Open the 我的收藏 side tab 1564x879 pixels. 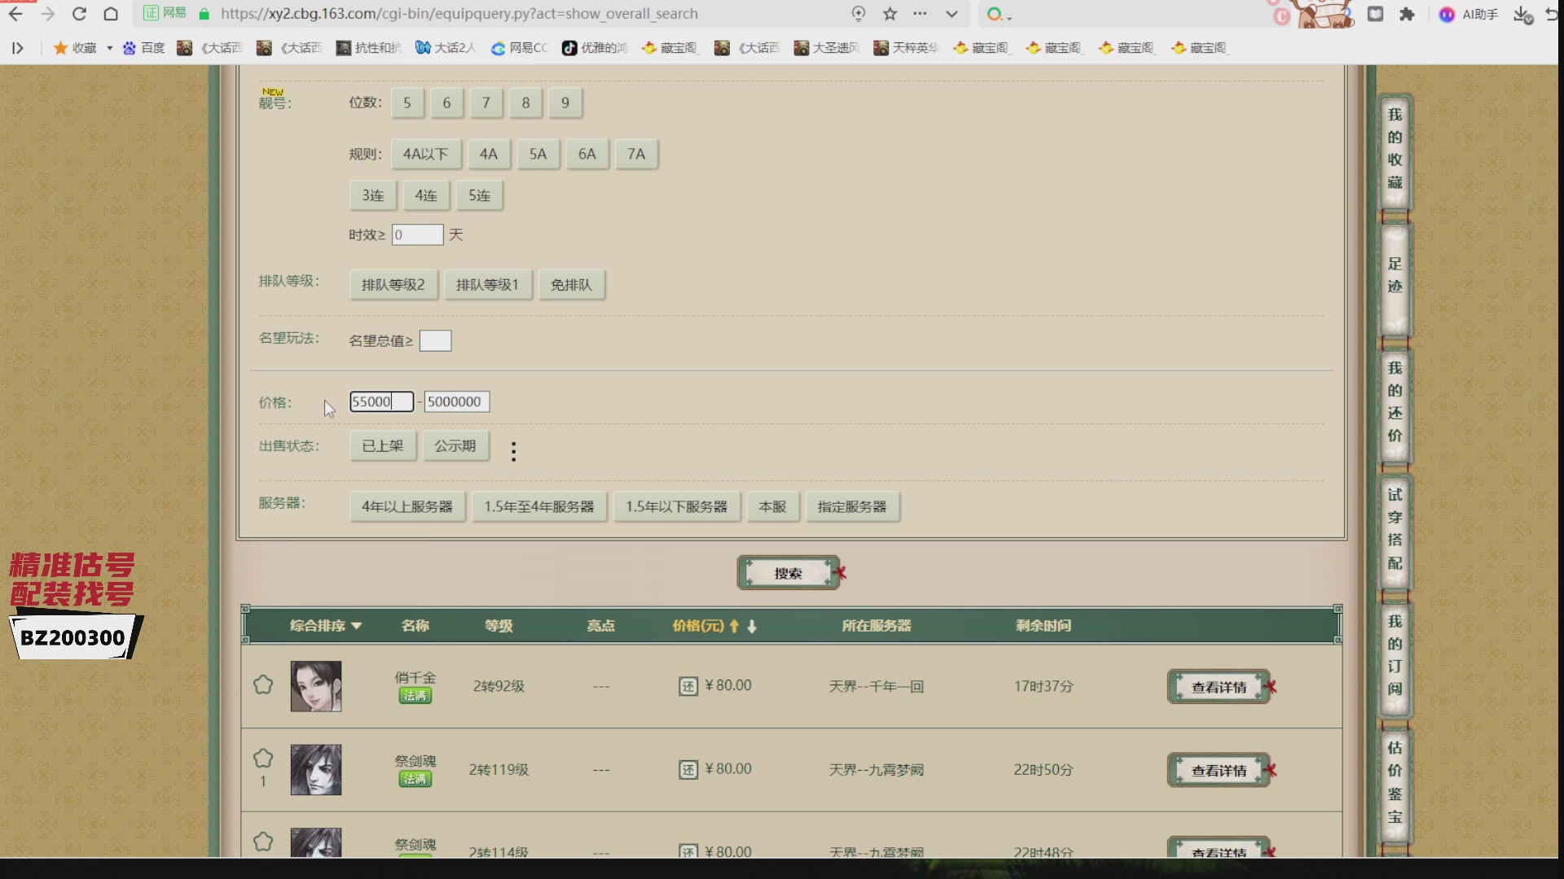tap(1395, 148)
